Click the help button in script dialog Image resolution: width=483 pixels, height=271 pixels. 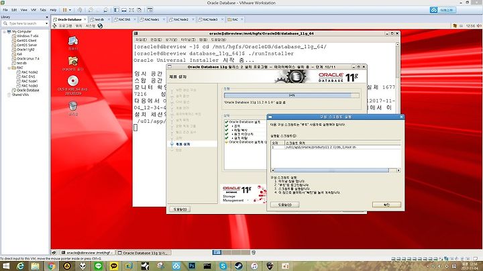point(284,205)
